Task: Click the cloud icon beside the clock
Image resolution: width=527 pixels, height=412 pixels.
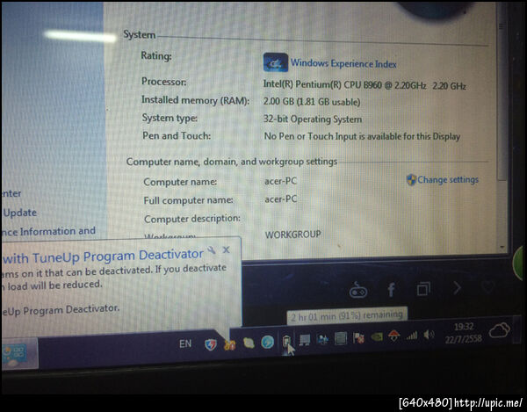Action: [x=500, y=330]
